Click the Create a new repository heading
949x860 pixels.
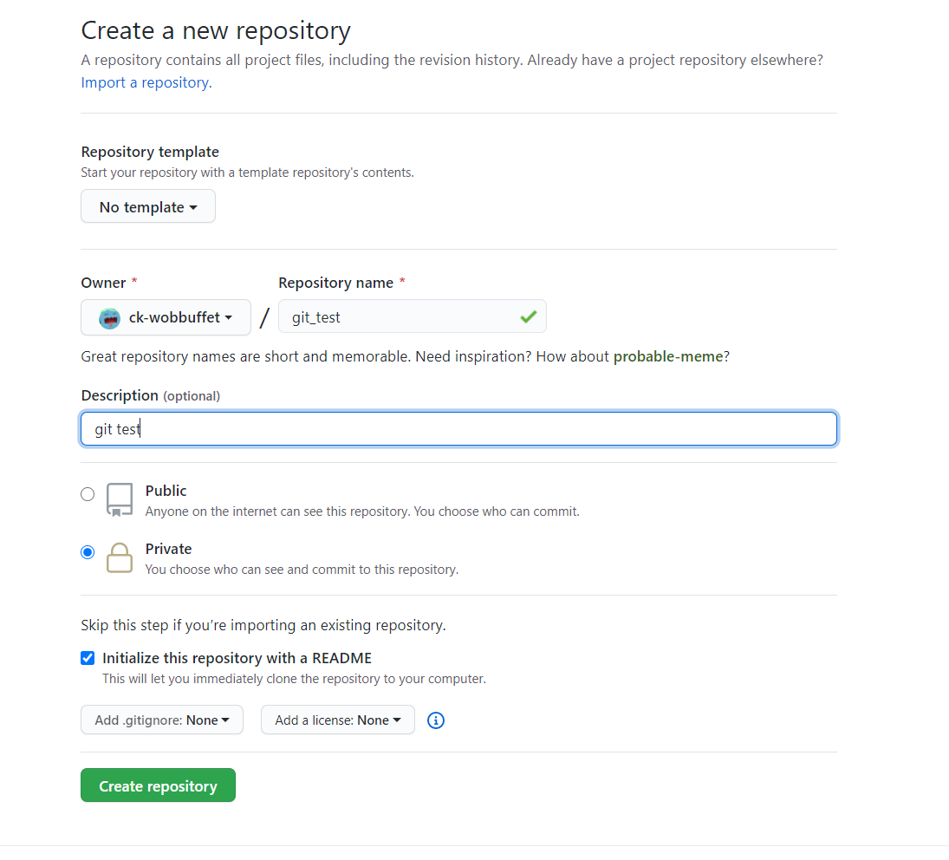click(x=216, y=30)
